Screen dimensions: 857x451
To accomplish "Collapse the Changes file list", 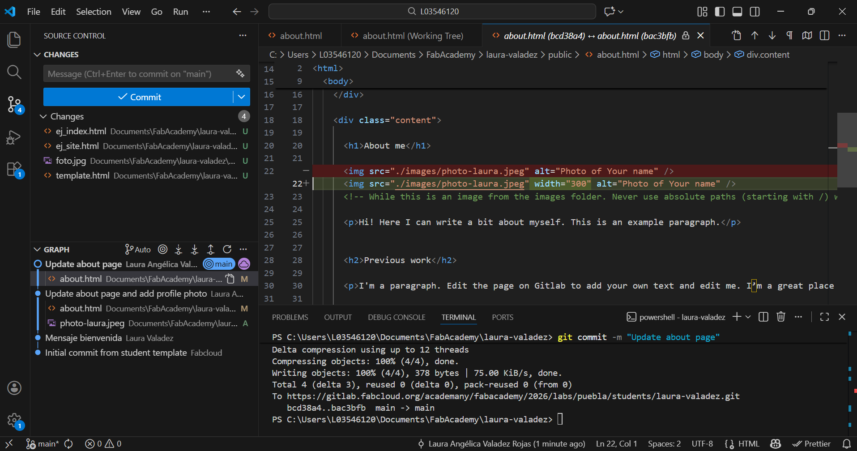I will tap(43, 116).
